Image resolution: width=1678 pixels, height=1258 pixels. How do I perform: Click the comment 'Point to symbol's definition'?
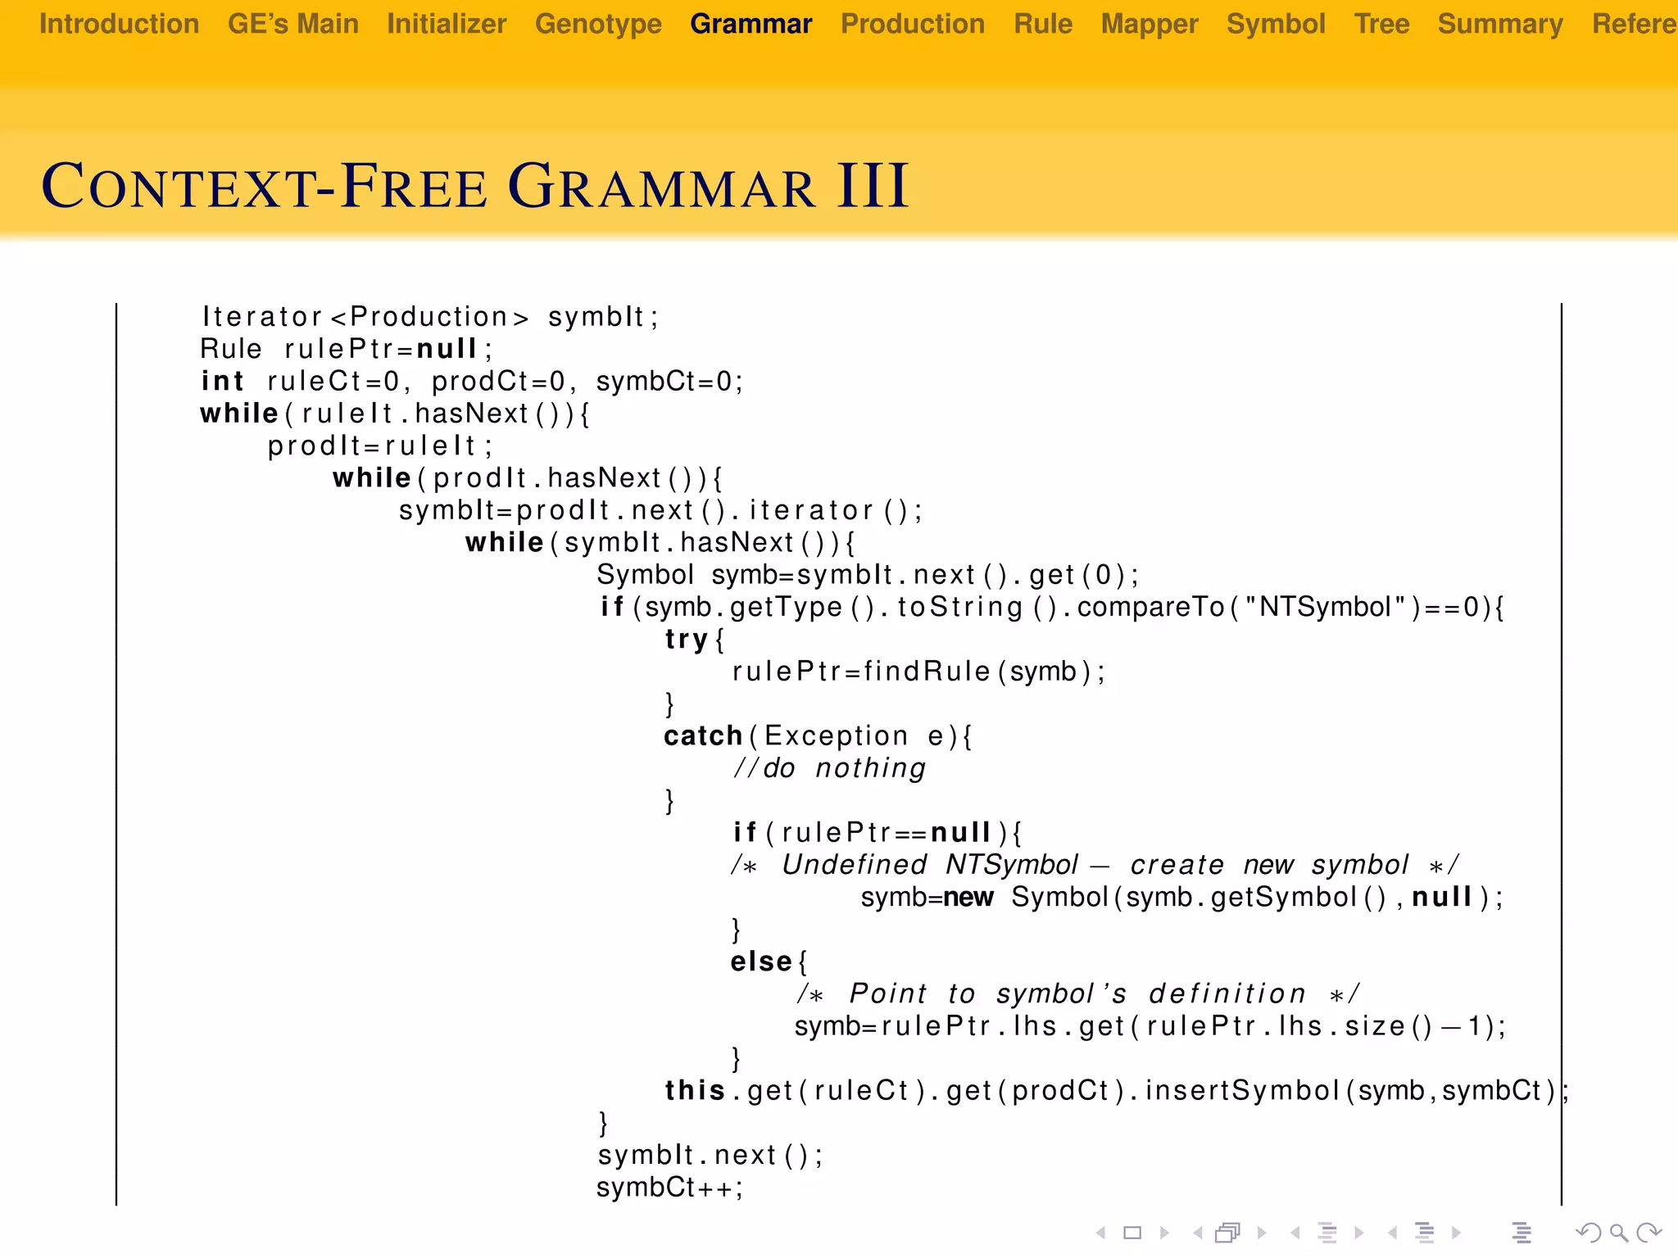(x=1078, y=993)
